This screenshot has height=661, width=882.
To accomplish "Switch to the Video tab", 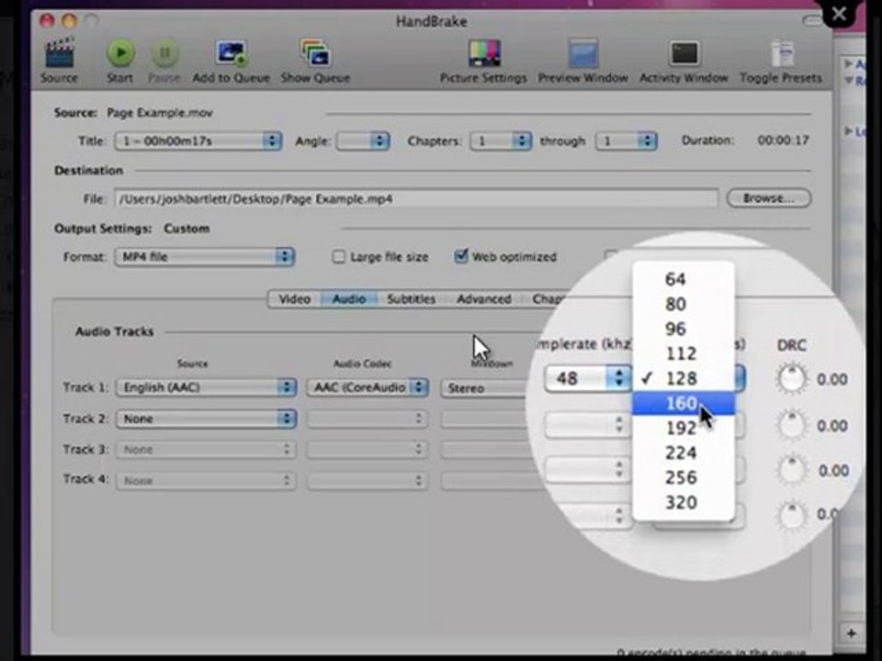I will coord(295,299).
